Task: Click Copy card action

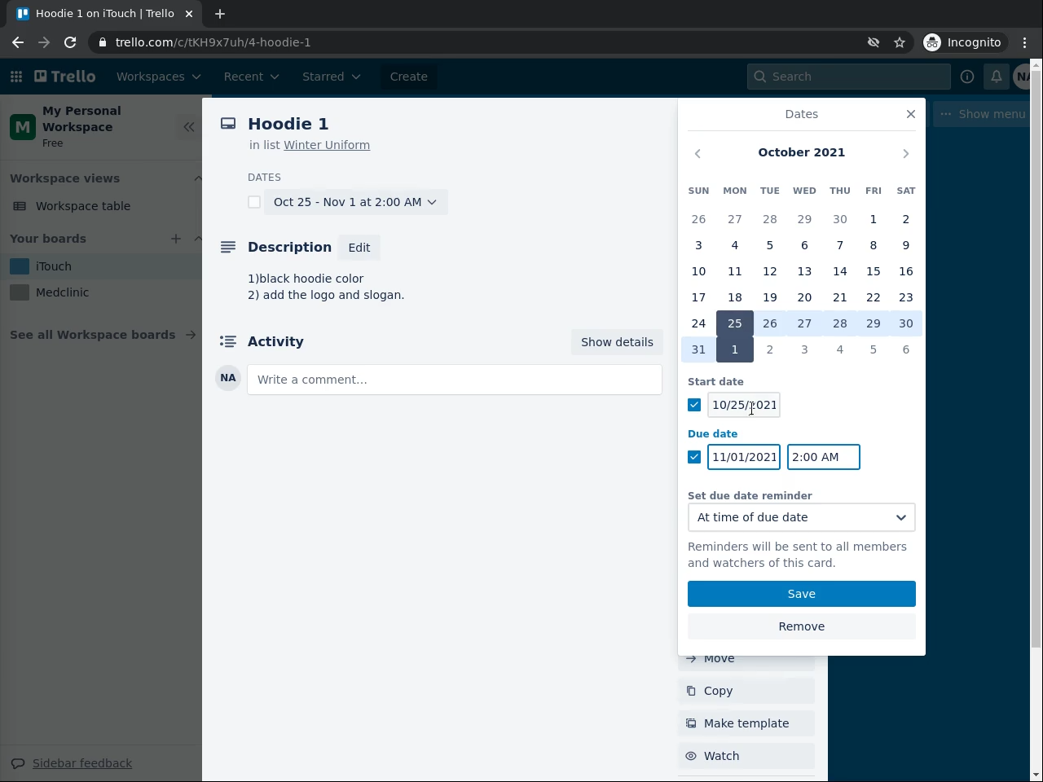Action: [746, 691]
